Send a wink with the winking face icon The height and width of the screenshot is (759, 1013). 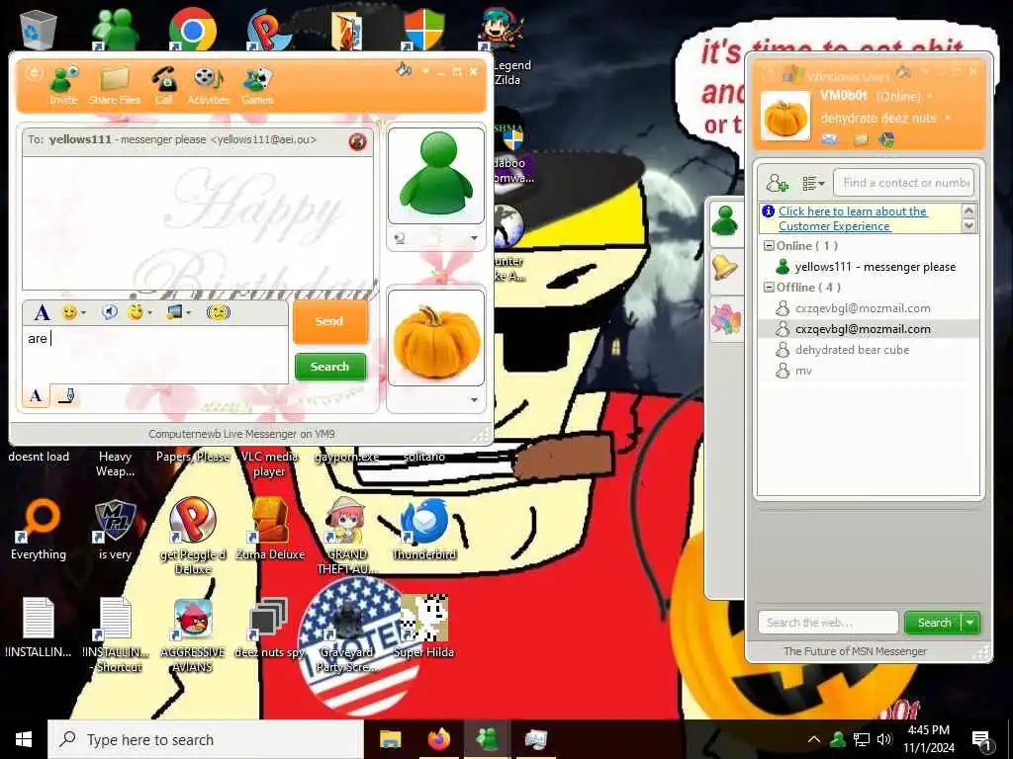coord(135,312)
